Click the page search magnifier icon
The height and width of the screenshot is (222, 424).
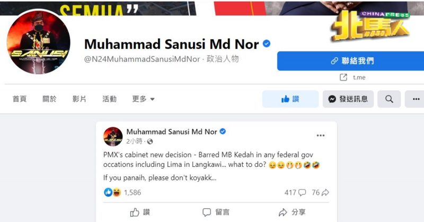[x=389, y=99]
